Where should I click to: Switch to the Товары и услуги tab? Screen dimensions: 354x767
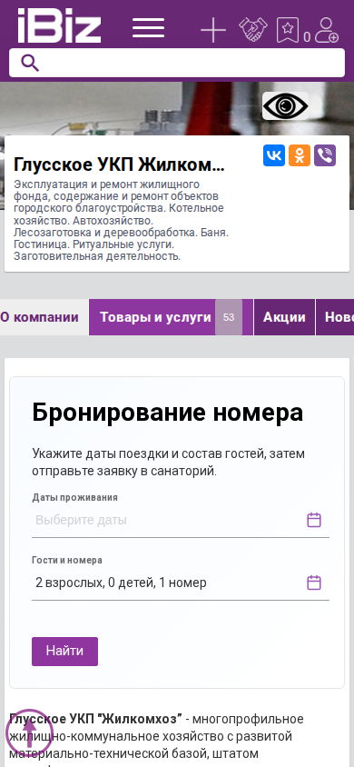tap(171, 317)
